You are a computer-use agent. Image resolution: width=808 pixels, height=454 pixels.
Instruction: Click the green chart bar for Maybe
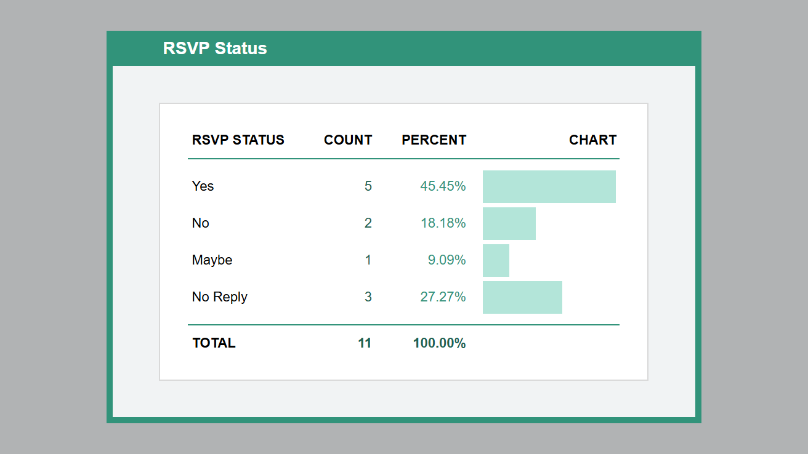pos(496,260)
